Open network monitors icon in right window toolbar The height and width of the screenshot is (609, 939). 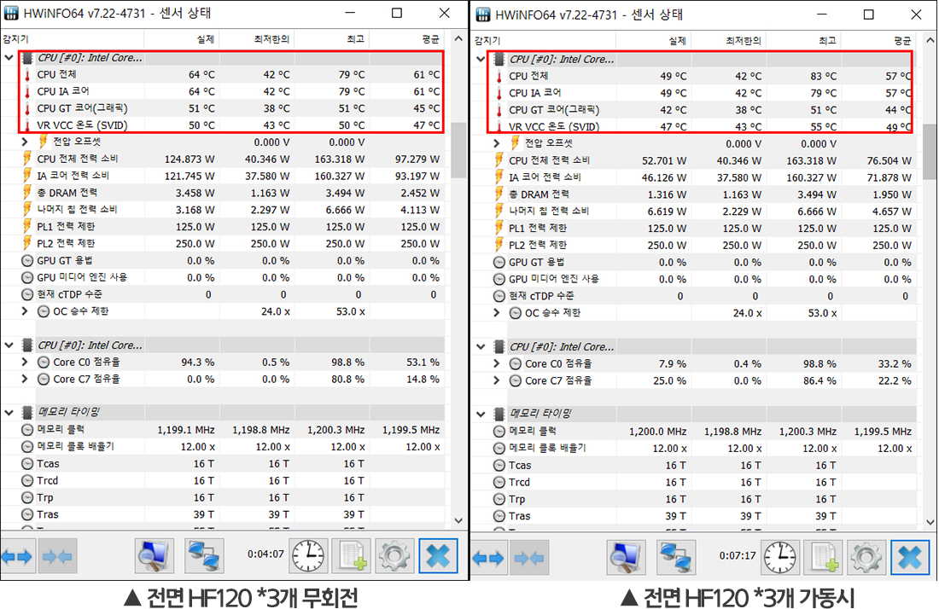[675, 558]
